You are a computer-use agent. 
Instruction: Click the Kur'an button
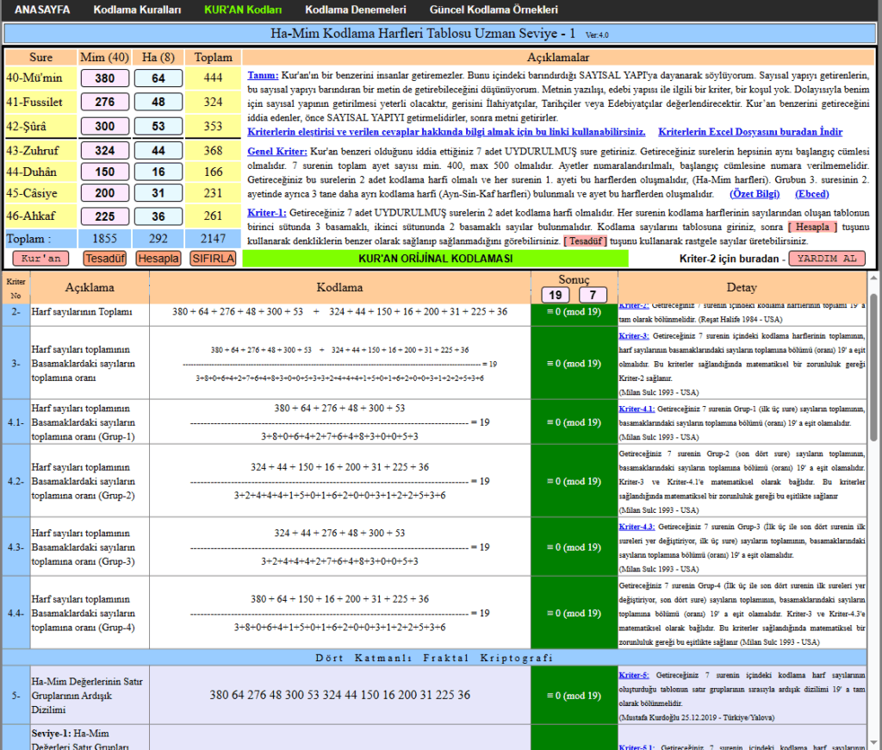click(40, 259)
